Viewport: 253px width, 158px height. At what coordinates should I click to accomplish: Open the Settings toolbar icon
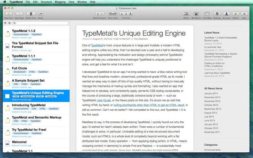217,14
